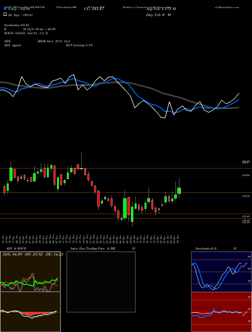This screenshot has width=252, height=332.
Task: Select the 'Stochastics: 69.16' indicator text
Action: click(17, 25)
